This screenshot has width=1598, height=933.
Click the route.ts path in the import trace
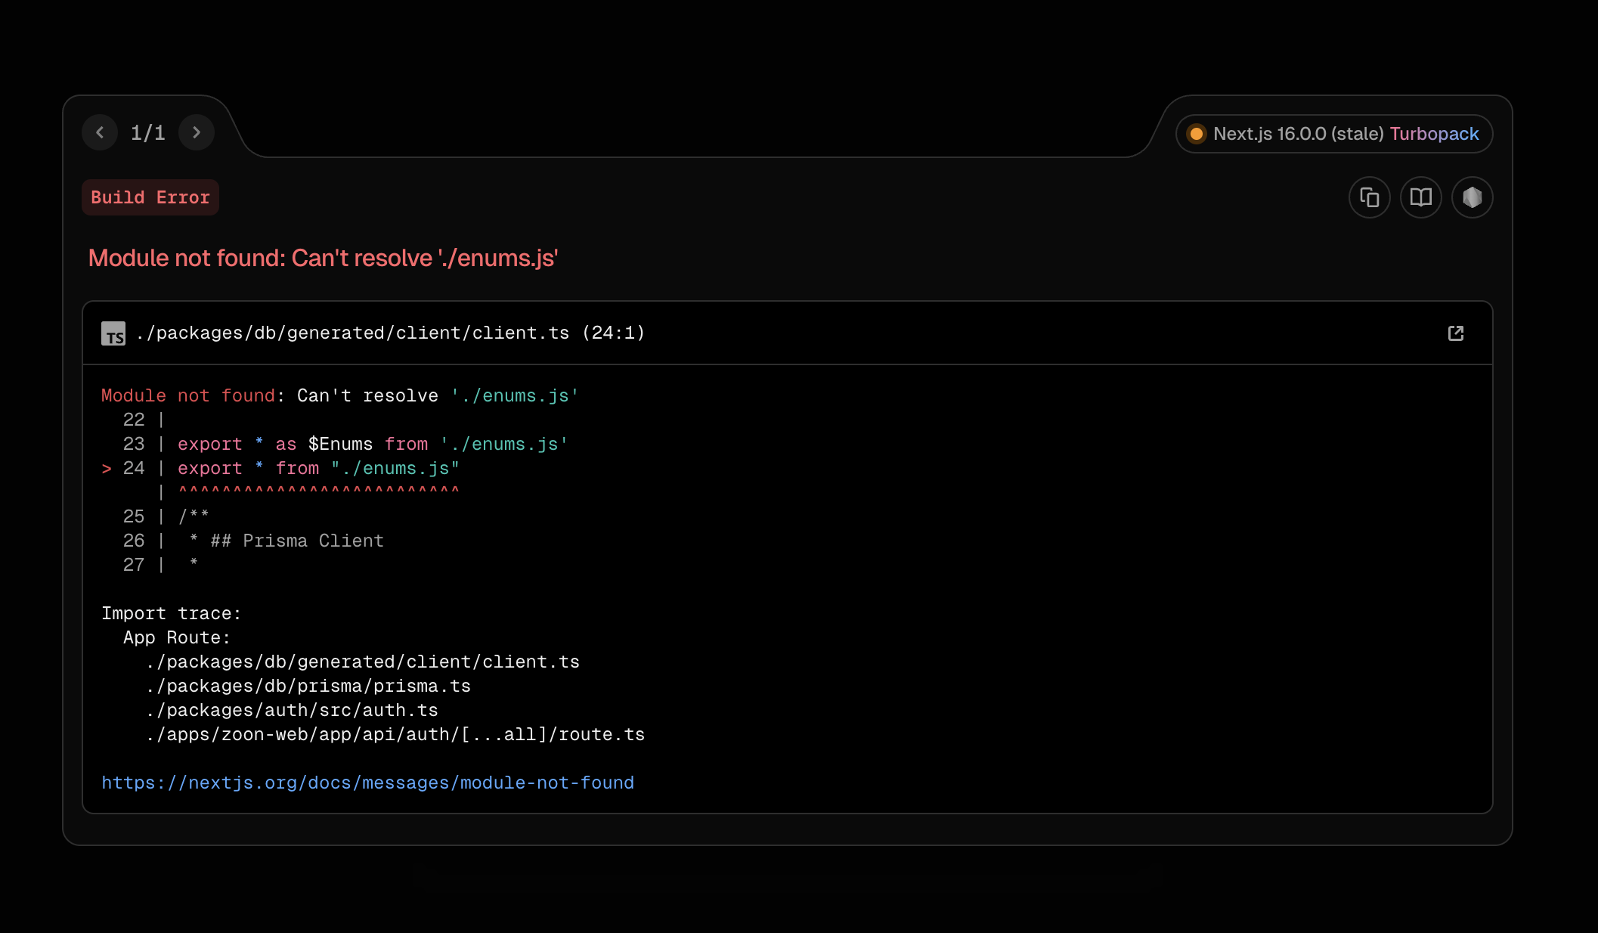395,734
